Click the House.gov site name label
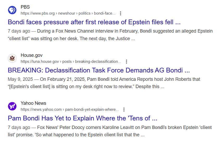Screen dimensions: 221x141 pyautogui.click(x=31, y=55)
